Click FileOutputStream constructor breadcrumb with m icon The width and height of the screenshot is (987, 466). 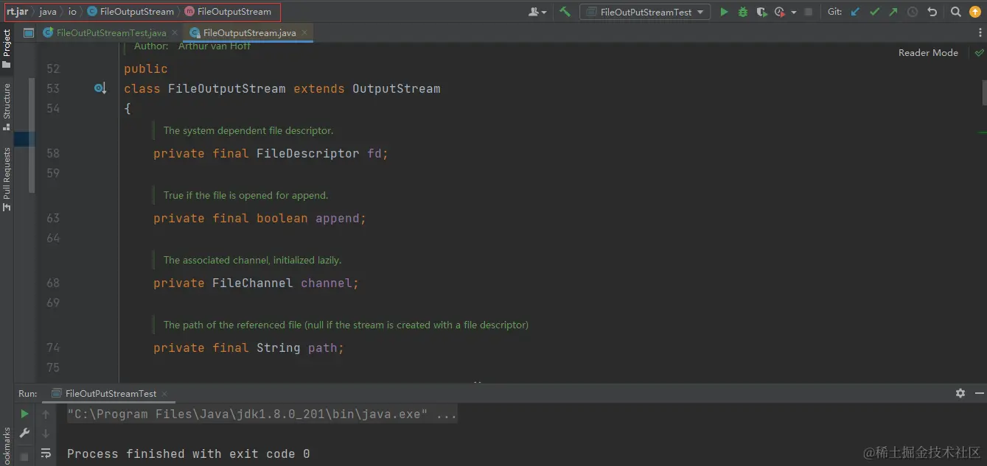click(x=228, y=12)
